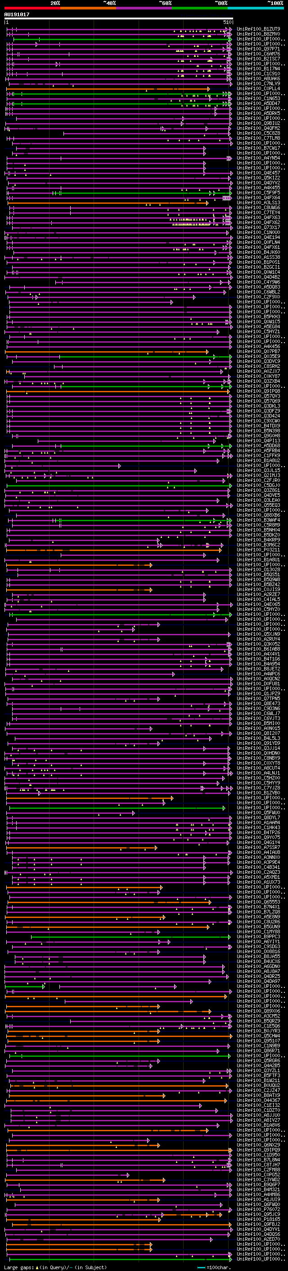Select the UniRef100_B7L8N4 label

click(258, 1160)
